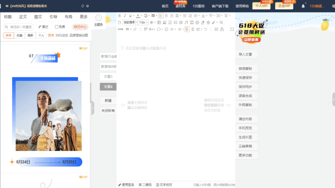This screenshot has width=335, height=188.
Task: Click the 手机预览 button
Action: pyautogui.click(x=245, y=128)
